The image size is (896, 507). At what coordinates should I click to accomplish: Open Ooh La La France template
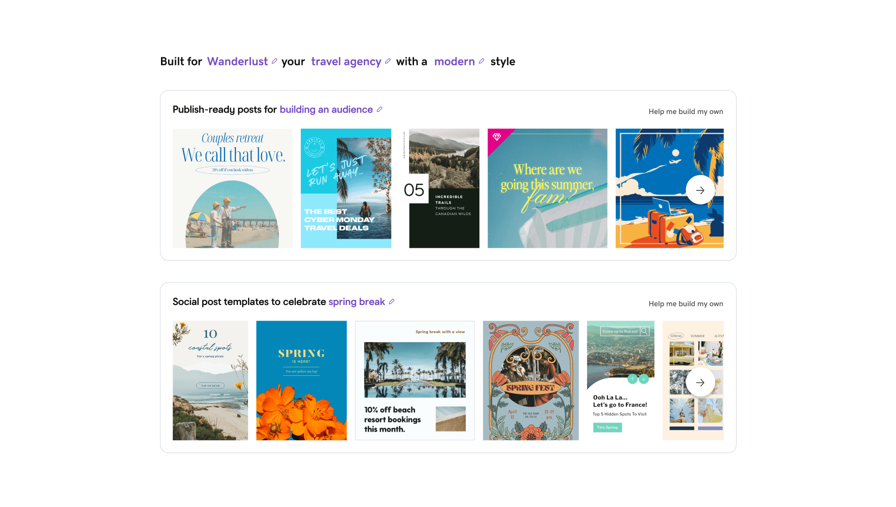621,381
